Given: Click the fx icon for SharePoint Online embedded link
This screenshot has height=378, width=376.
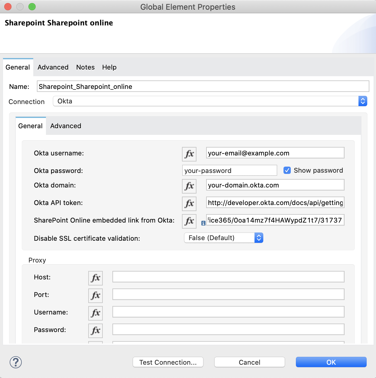Looking at the screenshot, I should (x=189, y=221).
